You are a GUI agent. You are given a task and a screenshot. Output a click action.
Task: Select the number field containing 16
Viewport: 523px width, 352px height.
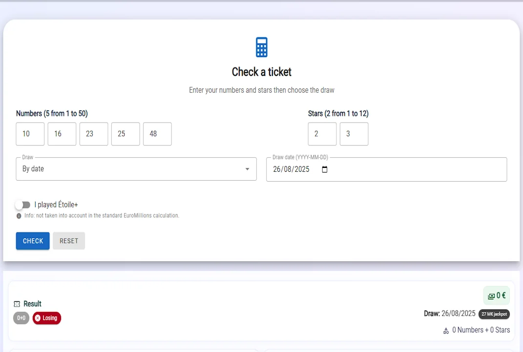coord(62,134)
